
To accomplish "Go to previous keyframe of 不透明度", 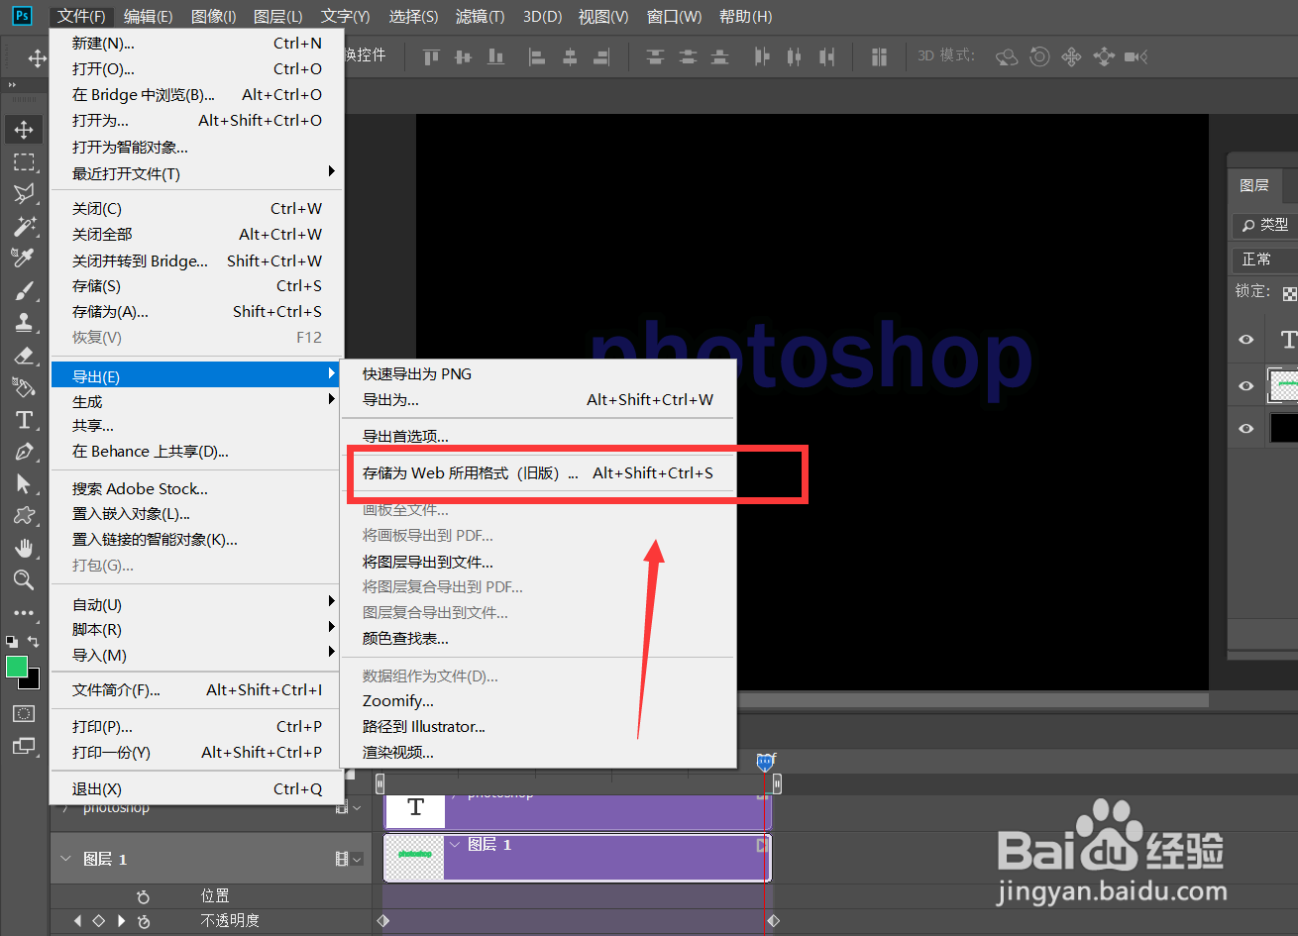I will pyautogui.click(x=78, y=921).
